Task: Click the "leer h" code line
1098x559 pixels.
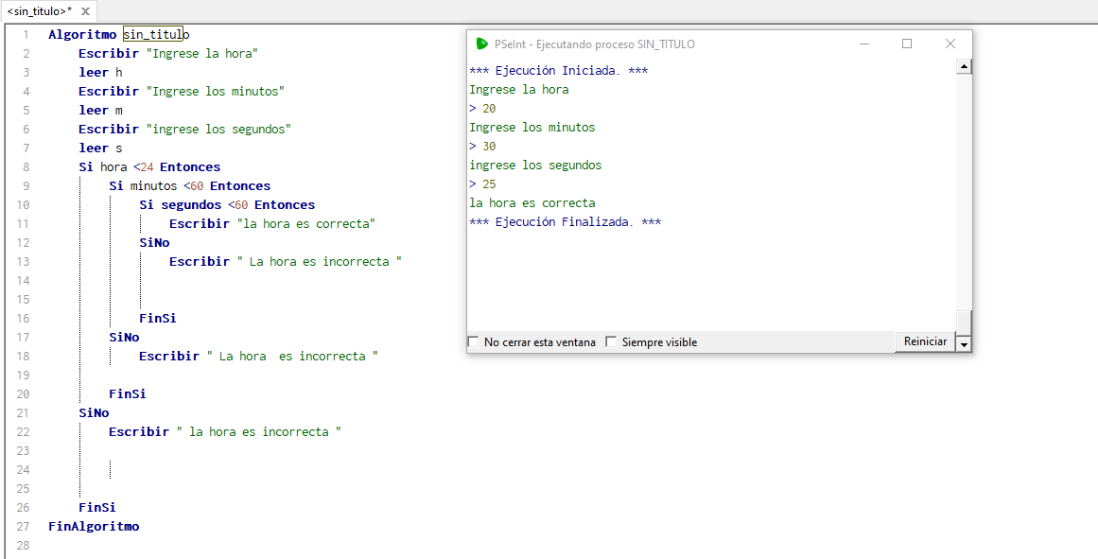Action: (x=100, y=73)
